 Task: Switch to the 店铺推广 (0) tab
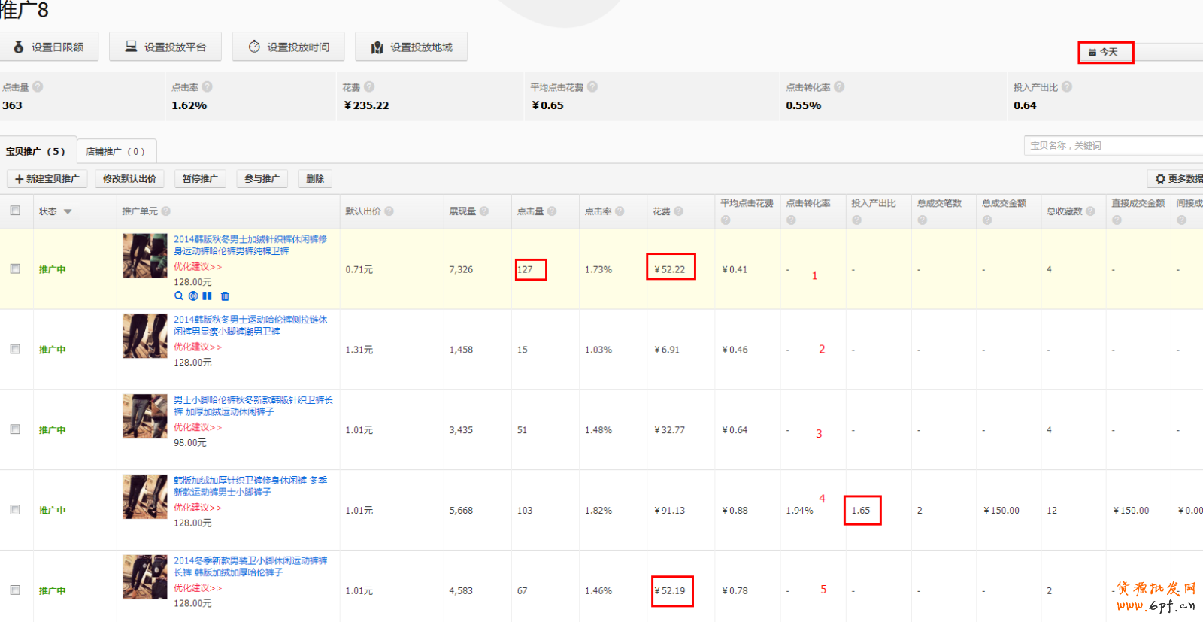(x=115, y=151)
